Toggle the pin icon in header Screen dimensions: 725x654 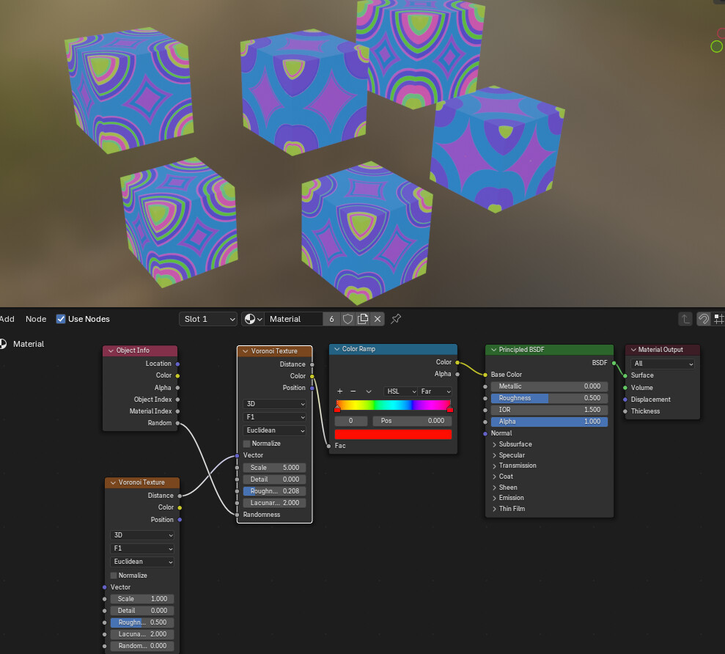396,319
